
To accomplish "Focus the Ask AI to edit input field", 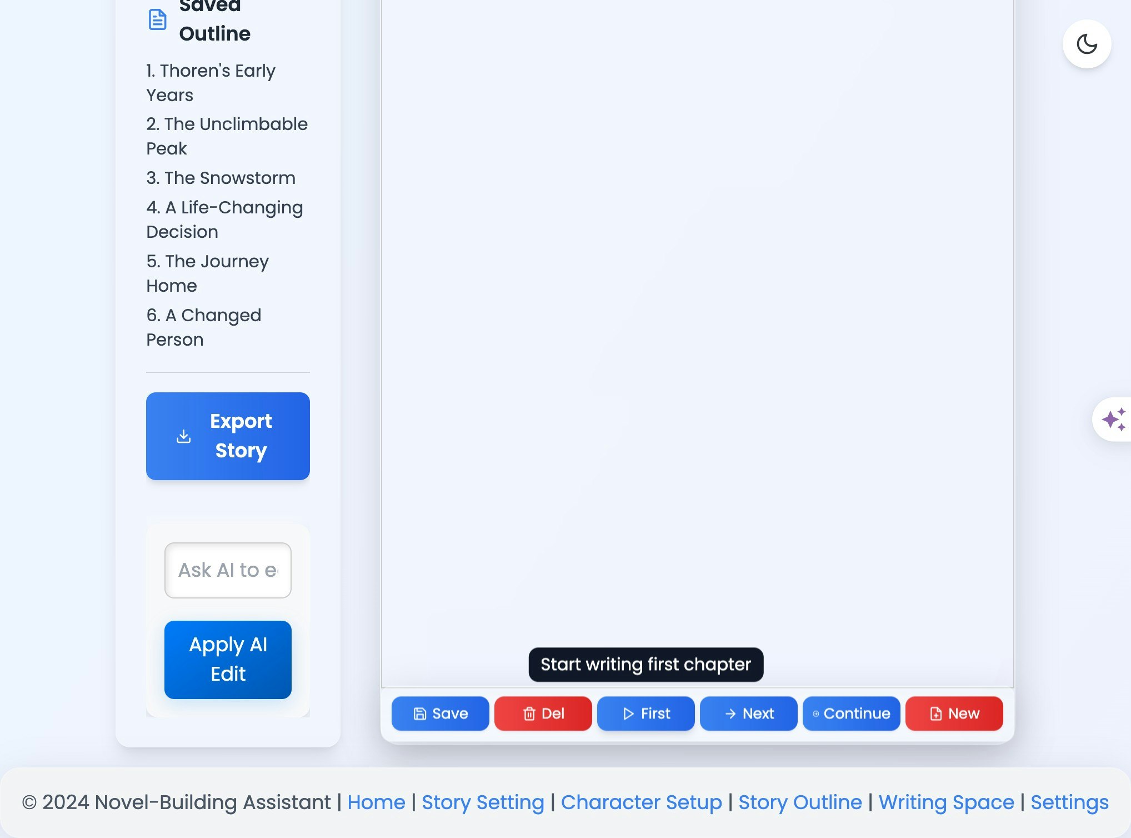I will 228,570.
